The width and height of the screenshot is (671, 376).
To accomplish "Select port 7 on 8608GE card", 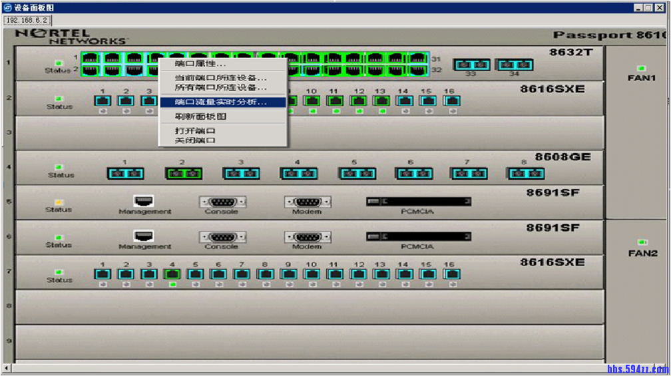I will click(469, 173).
